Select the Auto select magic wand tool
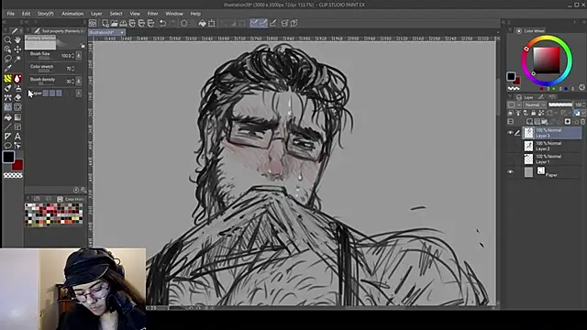Screen dimensions: 587x330 17,59
